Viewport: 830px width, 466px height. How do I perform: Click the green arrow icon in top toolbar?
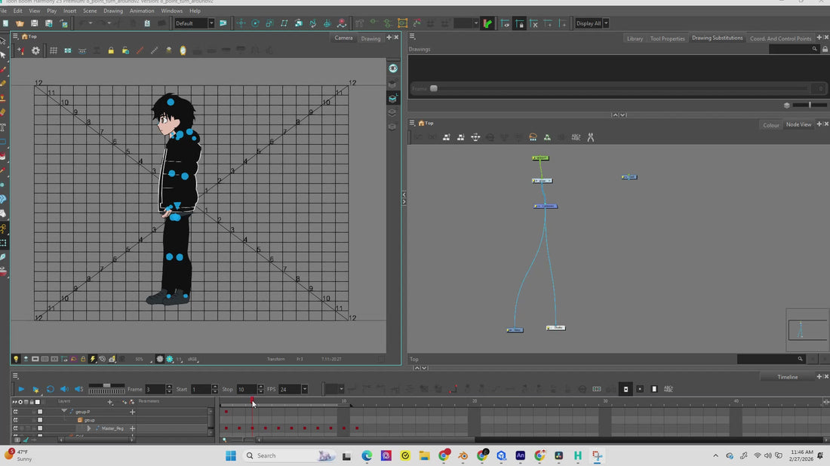click(487, 23)
